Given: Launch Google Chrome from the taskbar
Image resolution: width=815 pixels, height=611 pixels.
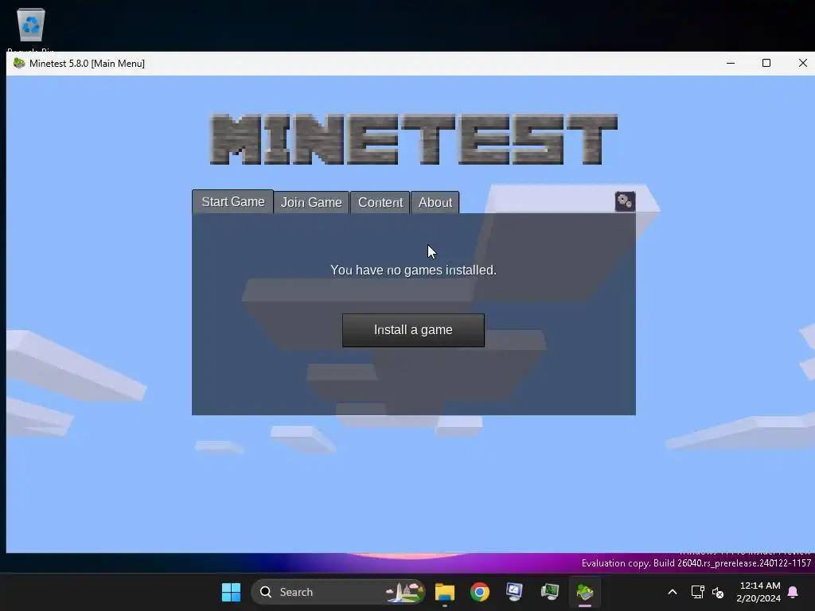Looking at the screenshot, I should coord(480,592).
